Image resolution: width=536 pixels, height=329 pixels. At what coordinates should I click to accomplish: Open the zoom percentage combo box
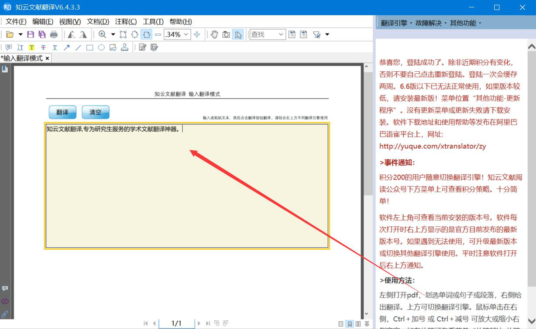tap(177, 35)
